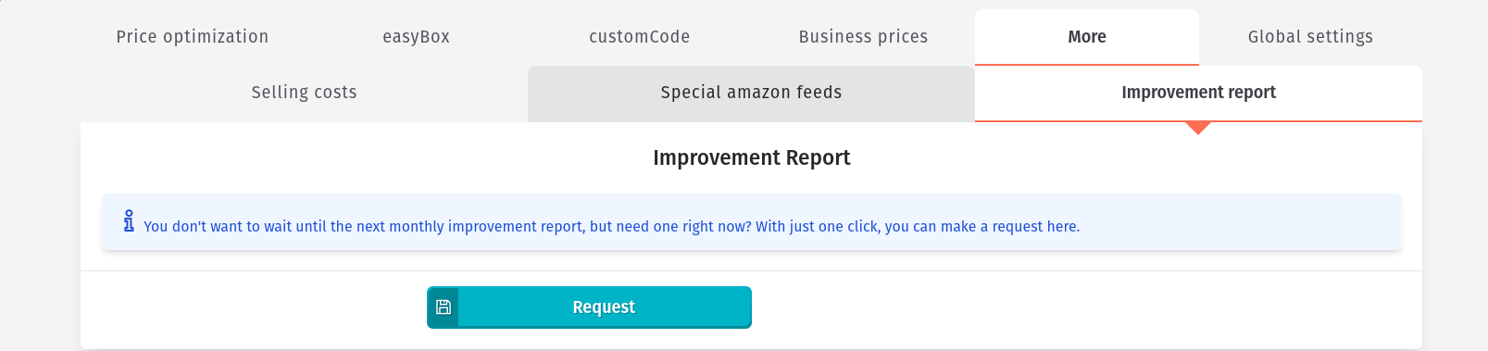Go to the Global settings tab
1488x351 pixels.
pos(1310,37)
